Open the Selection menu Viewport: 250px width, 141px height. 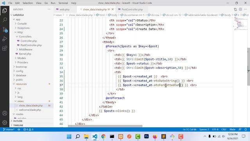pos(28,3)
